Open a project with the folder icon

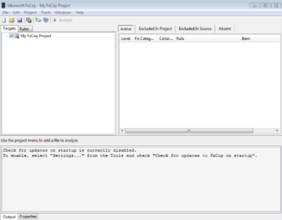12,20
